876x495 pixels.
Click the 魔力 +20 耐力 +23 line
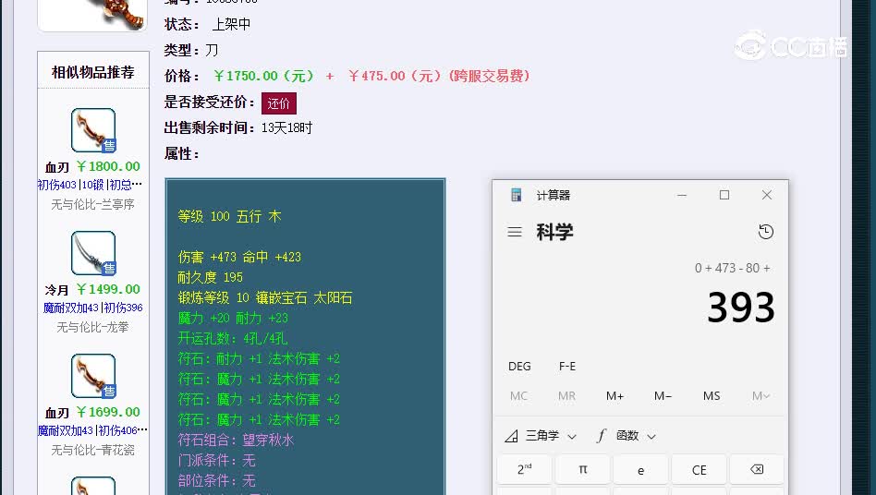click(x=233, y=318)
